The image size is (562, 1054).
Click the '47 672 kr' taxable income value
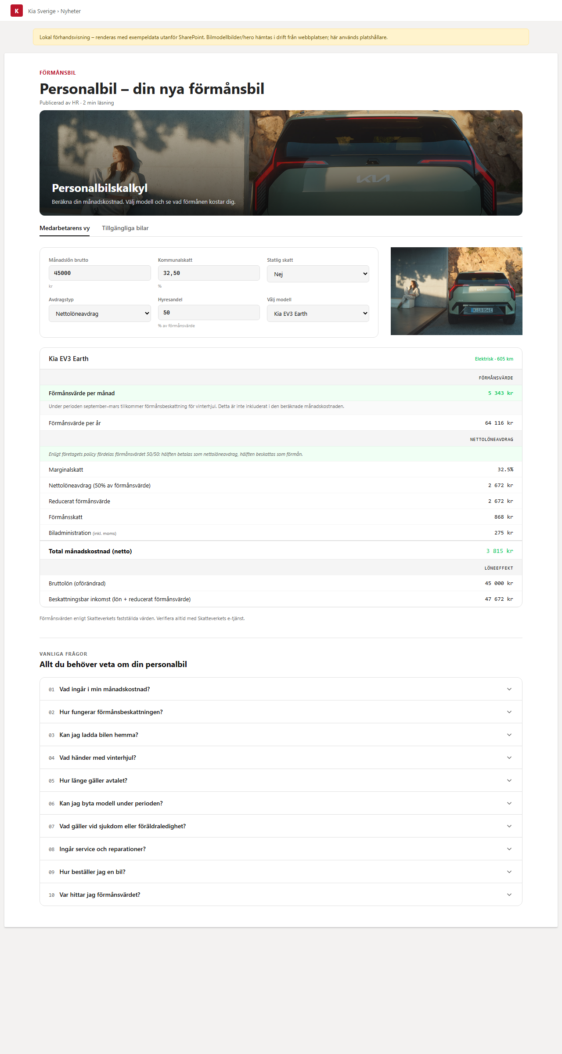point(499,599)
